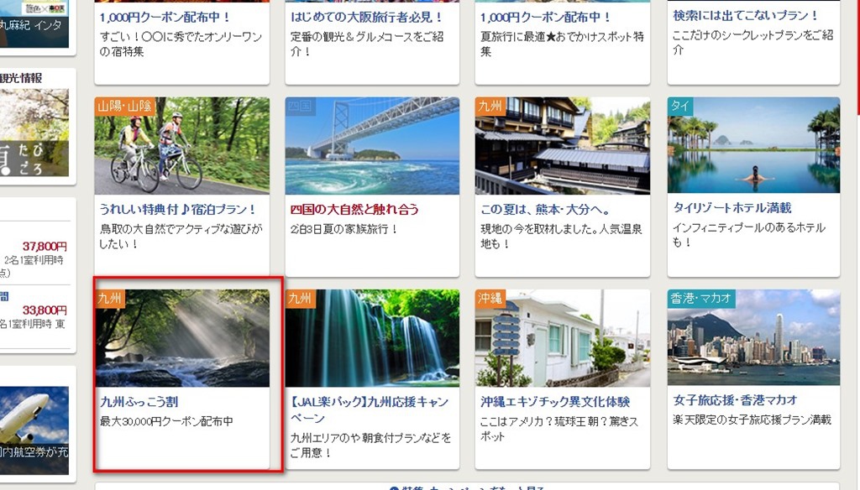Click the 九州ふっこう割 title link

(x=139, y=402)
